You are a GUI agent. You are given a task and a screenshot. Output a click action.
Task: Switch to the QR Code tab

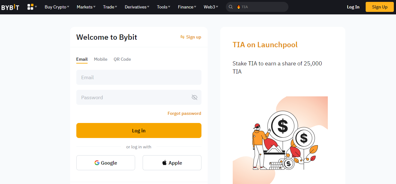[x=122, y=59]
